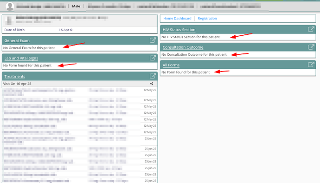This screenshot has width=320, height=183.
Task: Open Lab and Vital Signs expand icon
Action: coord(153,58)
